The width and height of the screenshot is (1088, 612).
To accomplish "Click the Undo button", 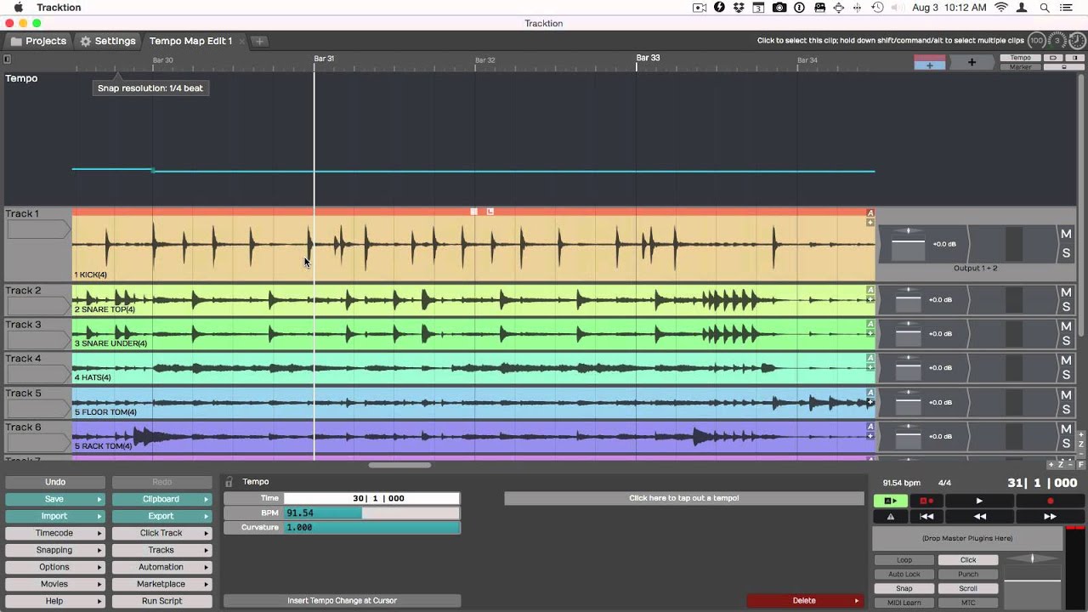I will [x=54, y=482].
